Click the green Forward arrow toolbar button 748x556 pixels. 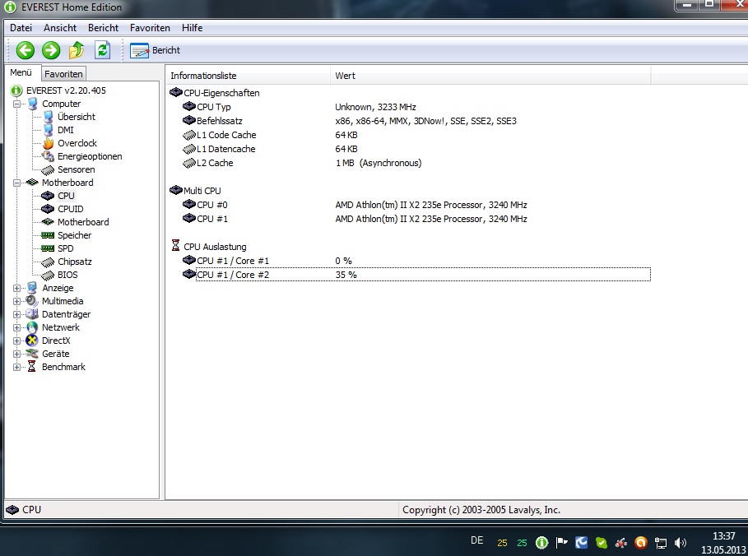click(51, 50)
